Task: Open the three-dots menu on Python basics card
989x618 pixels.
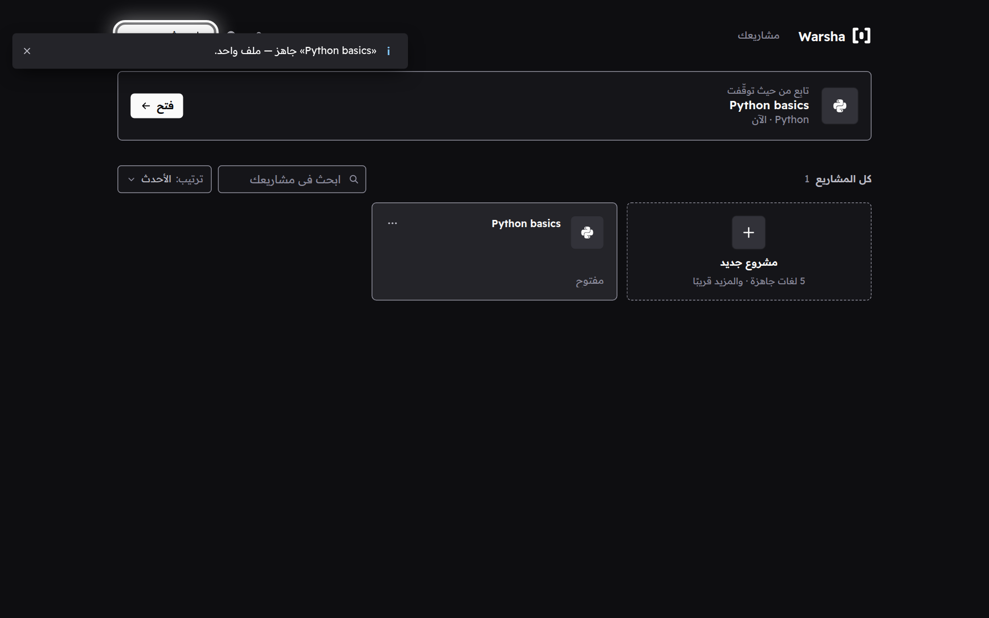Action: (393, 223)
